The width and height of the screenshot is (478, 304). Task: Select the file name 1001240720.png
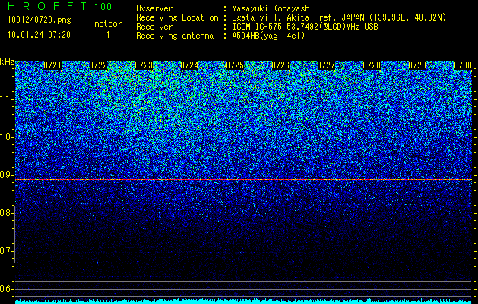[x=40, y=20]
